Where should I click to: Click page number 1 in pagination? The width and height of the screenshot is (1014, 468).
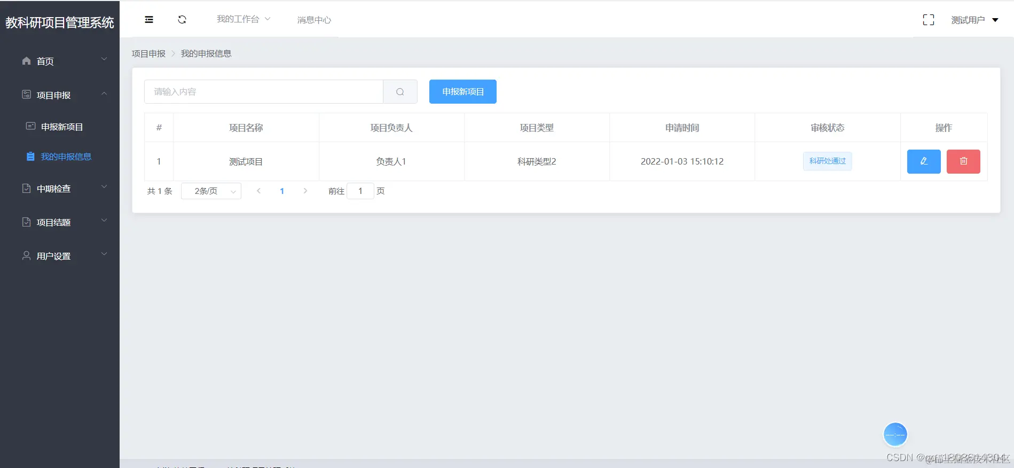click(x=282, y=191)
